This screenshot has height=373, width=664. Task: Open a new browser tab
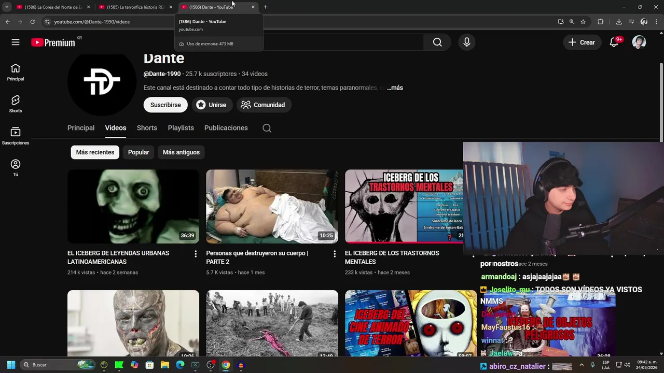pos(266,7)
